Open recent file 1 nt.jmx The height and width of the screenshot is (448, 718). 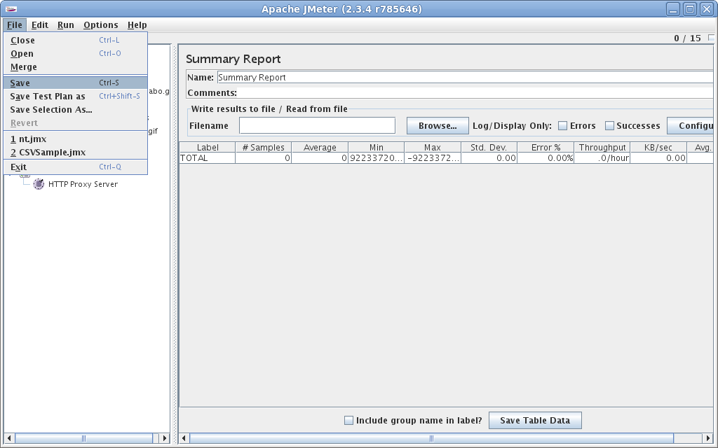tap(76, 139)
